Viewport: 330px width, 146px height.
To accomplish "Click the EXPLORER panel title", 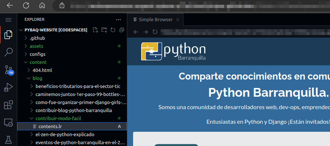I will (34, 19).
